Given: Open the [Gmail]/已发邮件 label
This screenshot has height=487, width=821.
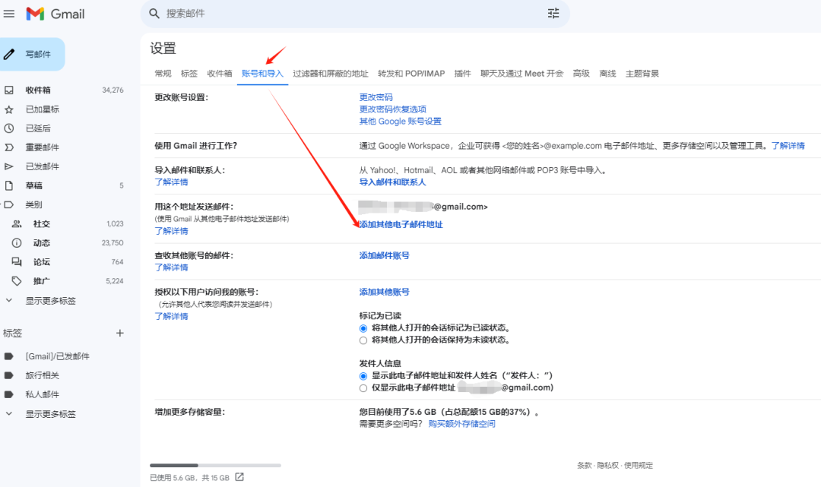Looking at the screenshot, I should click(58, 356).
